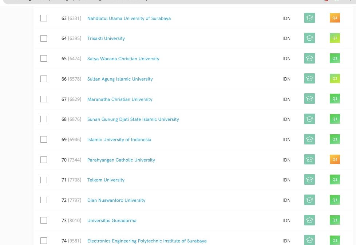This screenshot has height=245, width=356.
Task: Click Q1 badge for Dian Nuswantoro University
Action: (x=335, y=200)
